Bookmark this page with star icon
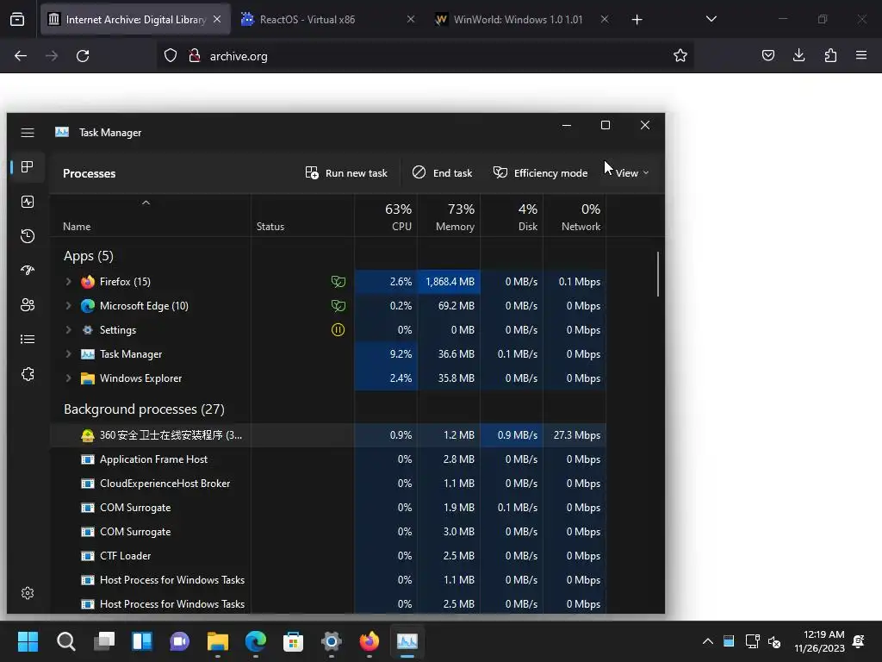Viewport: 882px width, 662px height. point(680,56)
